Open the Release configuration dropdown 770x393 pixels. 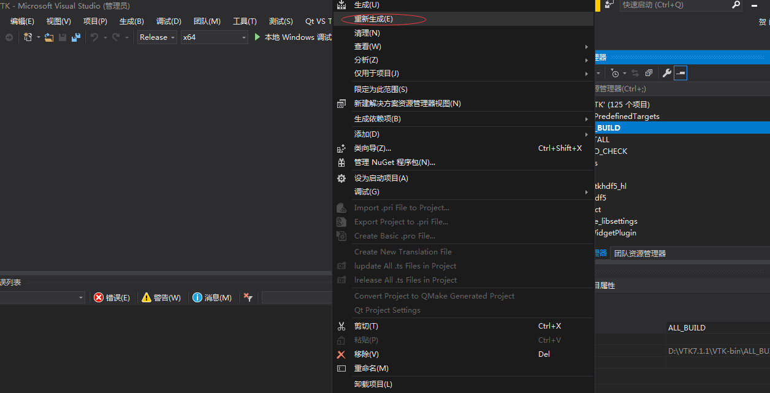[156, 37]
